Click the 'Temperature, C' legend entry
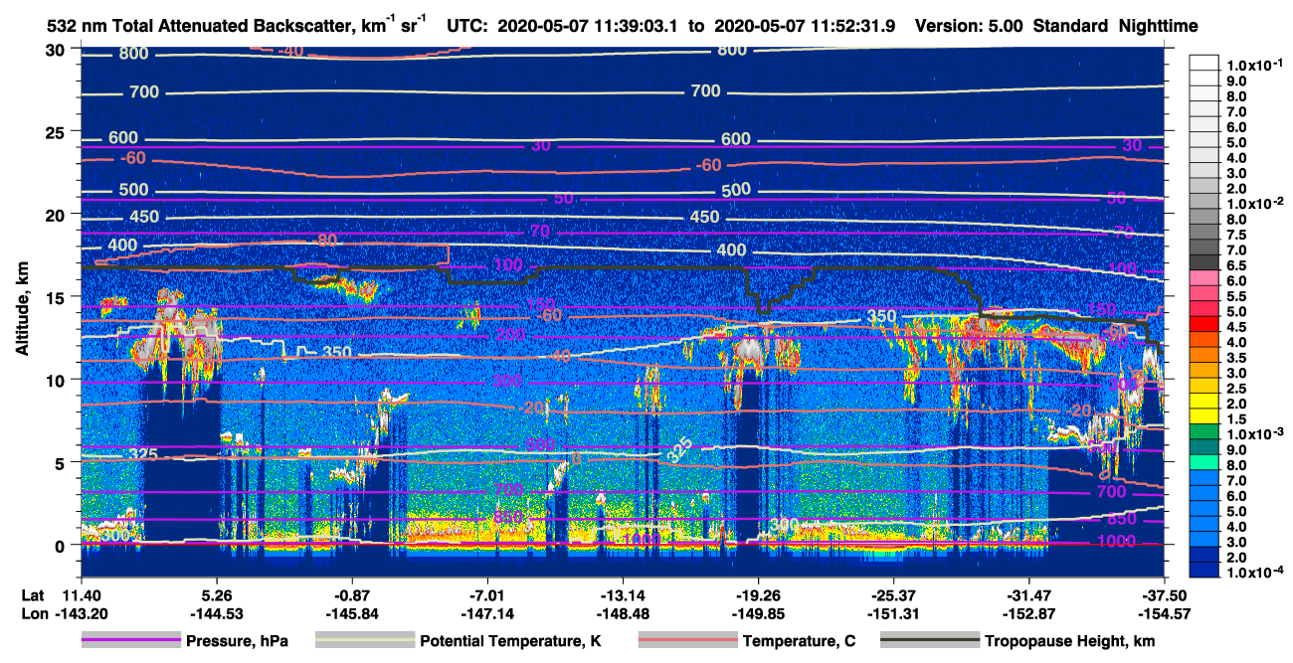Viewport: 1293px width, 663px height. pyautogui.click(x=798, y=641)
